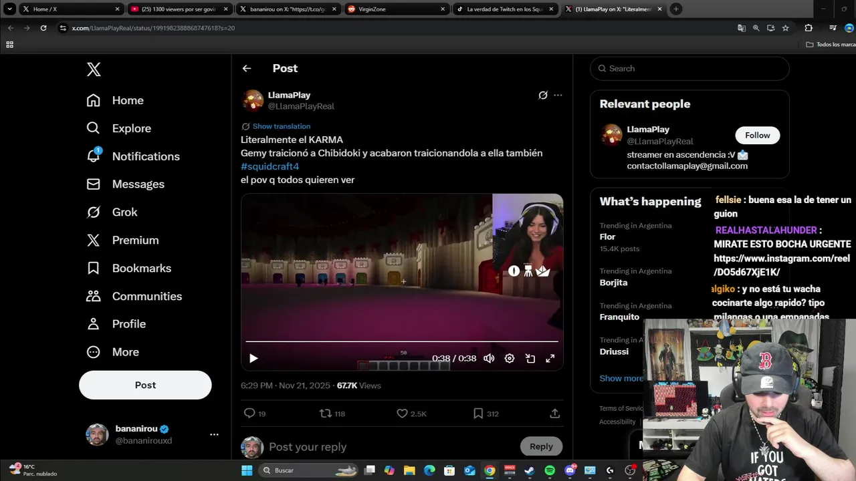Click the white Post button
Screen dimensions: 856x481
pyautogui.click(x=145, y=385)
